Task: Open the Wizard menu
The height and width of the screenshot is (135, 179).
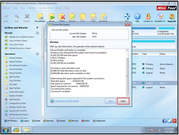Action: click(x=58, y=8)
